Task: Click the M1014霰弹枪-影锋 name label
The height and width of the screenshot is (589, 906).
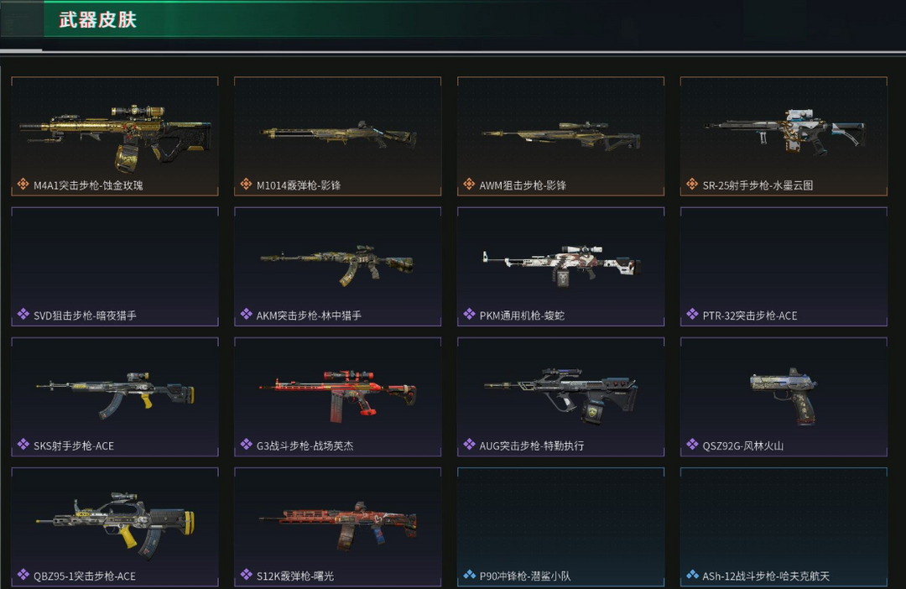Action: 298,185
